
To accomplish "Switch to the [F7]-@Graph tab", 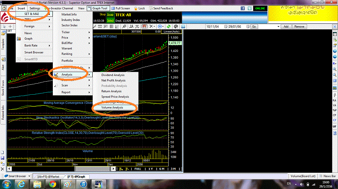I will coord(76,177).
